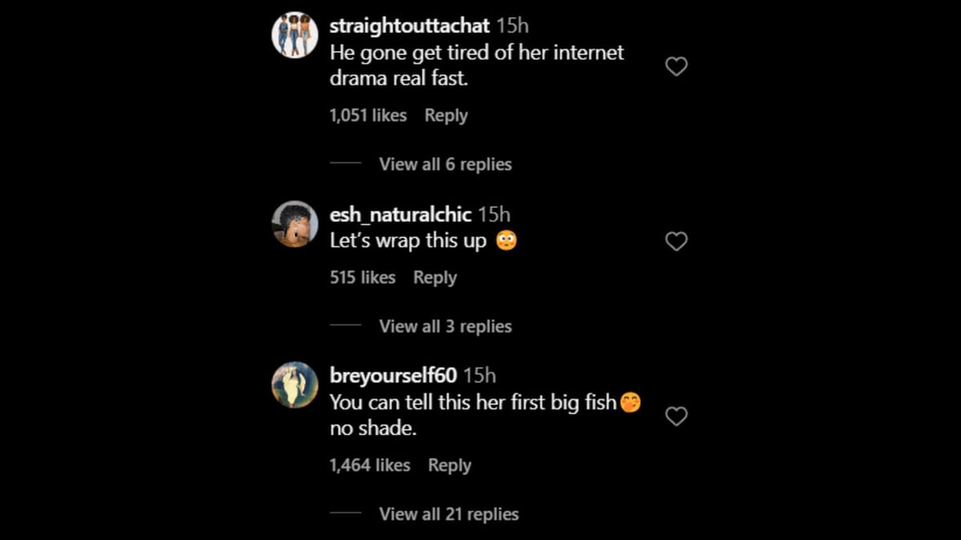The width and height of the screenshot is (961, 540).
Task: Select the username straightouttachat
Action: (x=408, y=25)
